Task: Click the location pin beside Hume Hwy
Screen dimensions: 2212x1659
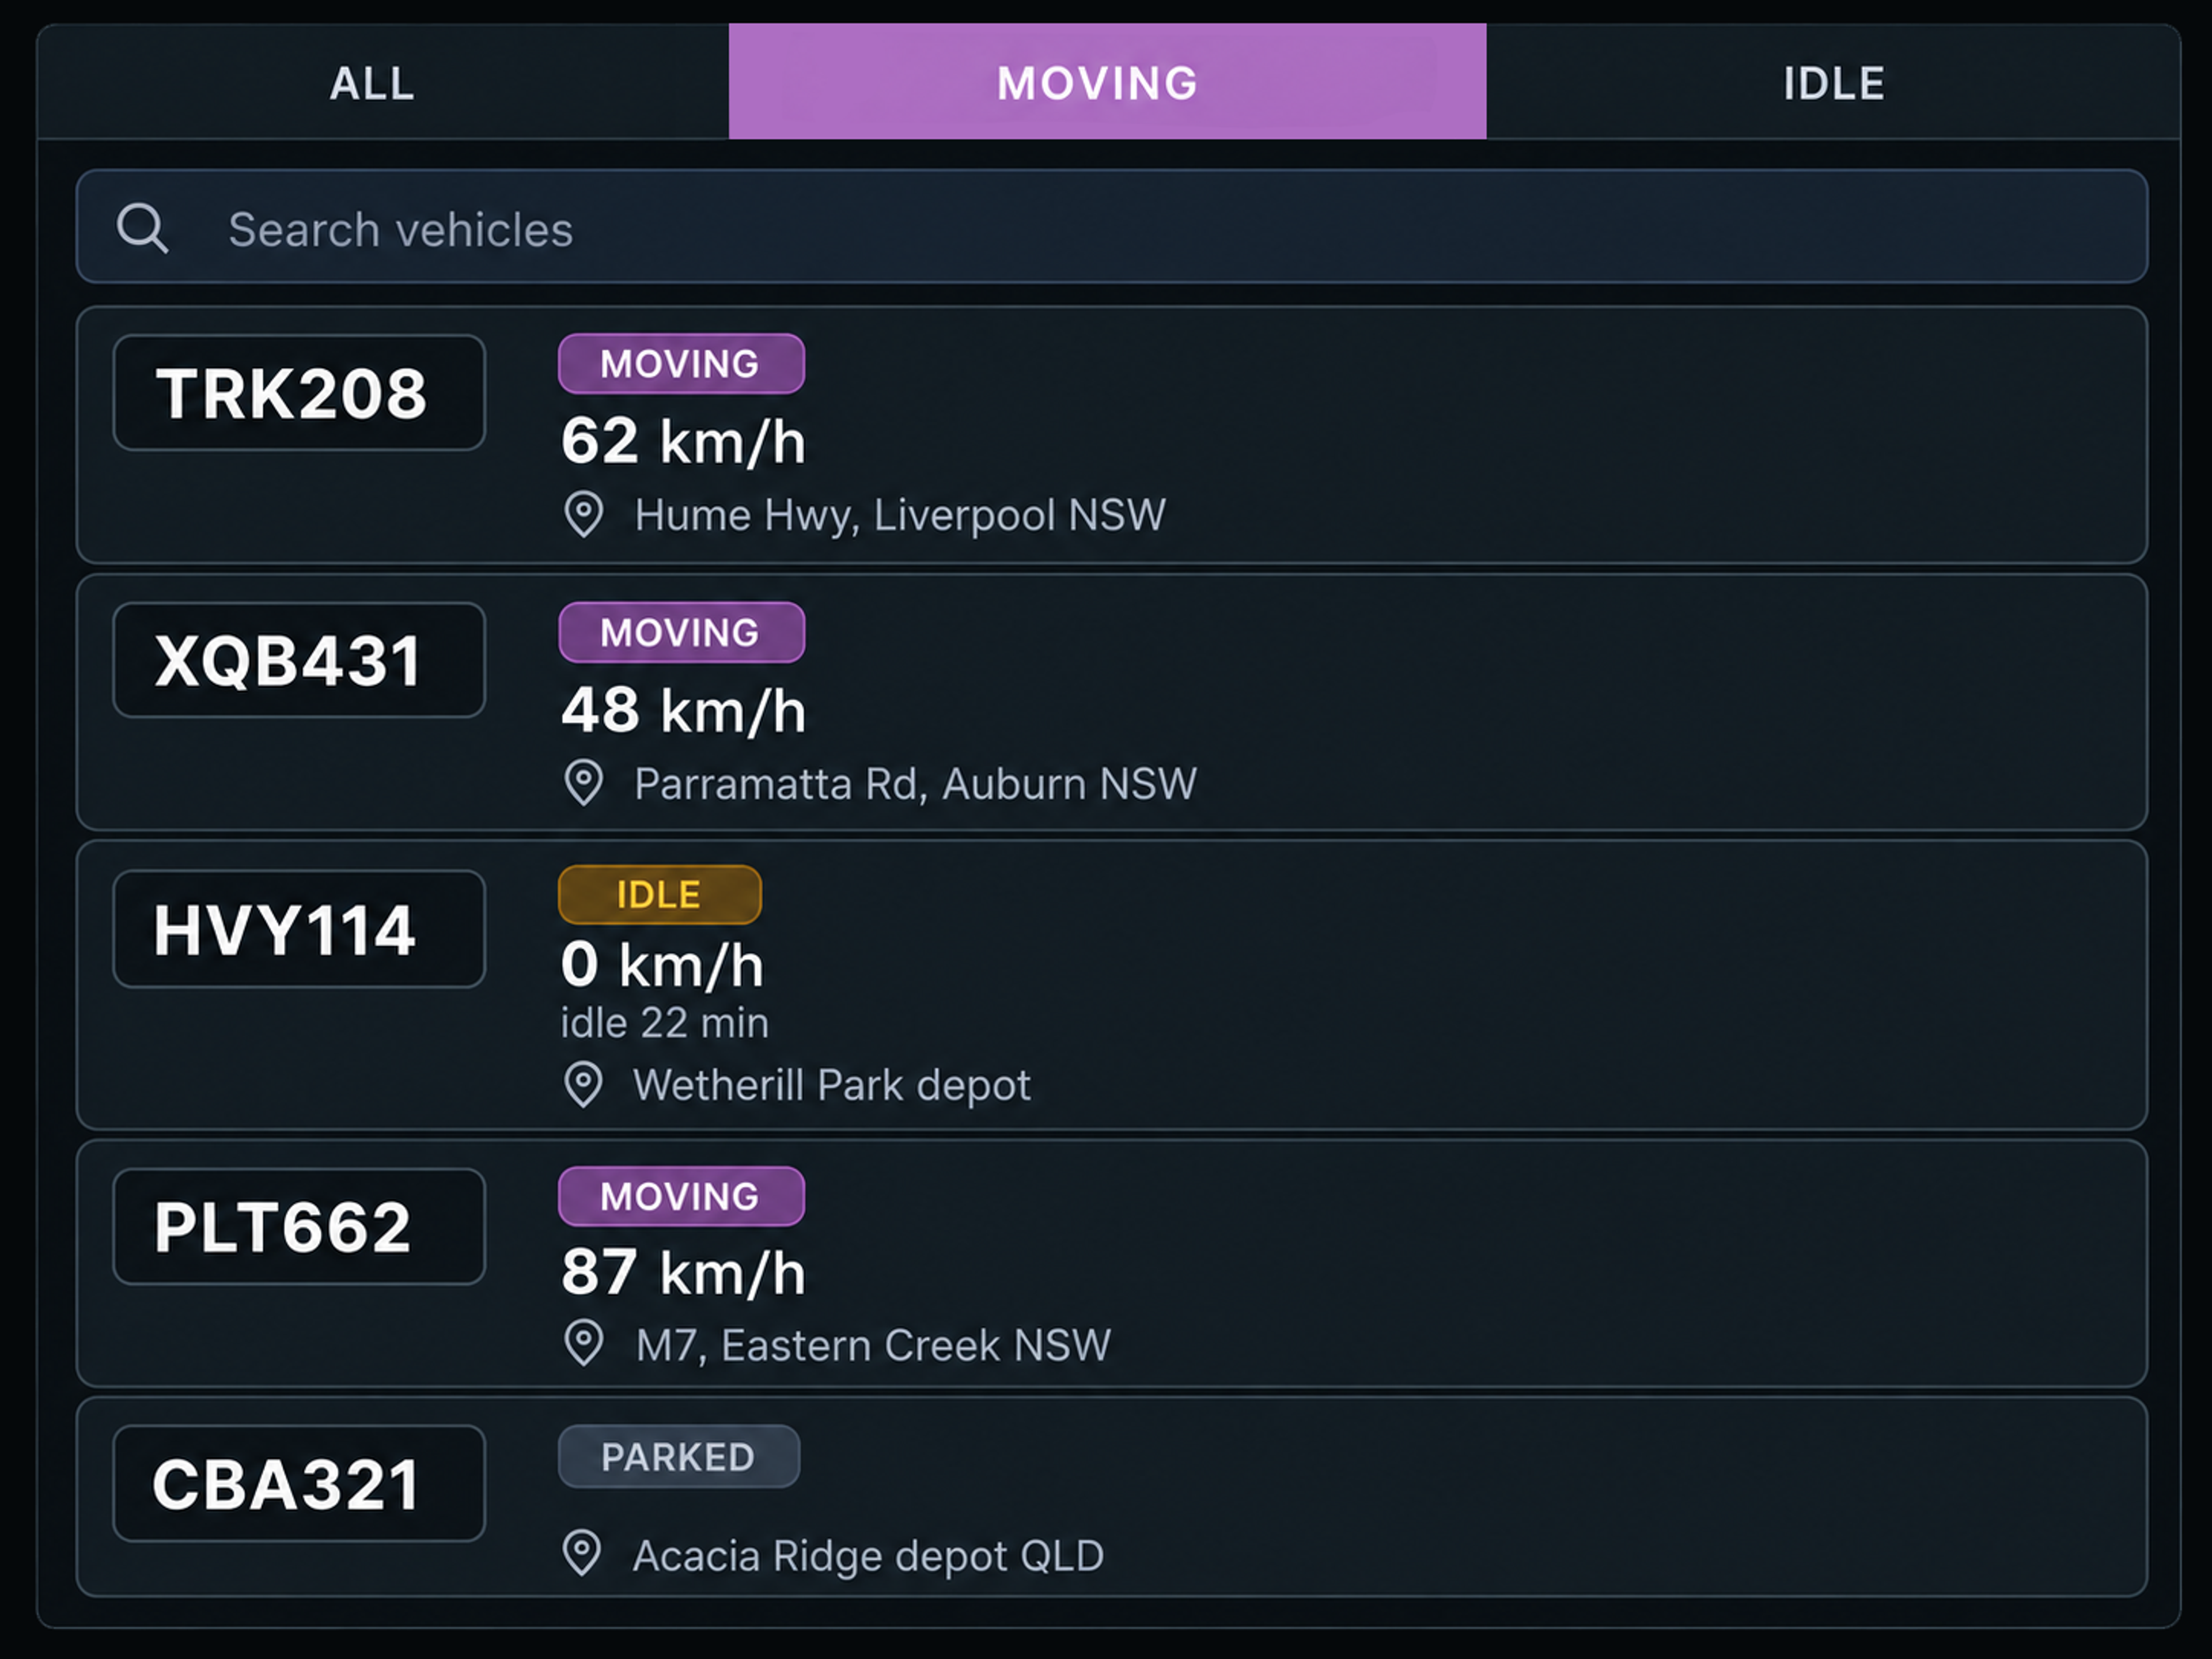Action: (584, 515)
